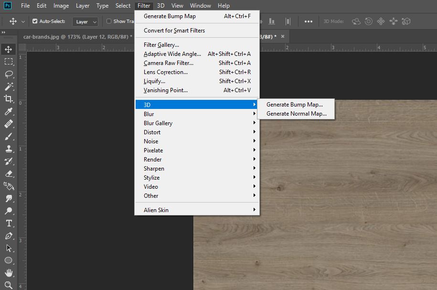Click the Scale 3D object icon
Image resolution: width=437 pixels, height=290 pixels.
(x=406, y=21)
